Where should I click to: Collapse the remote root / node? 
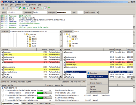(x=64, y=34)
